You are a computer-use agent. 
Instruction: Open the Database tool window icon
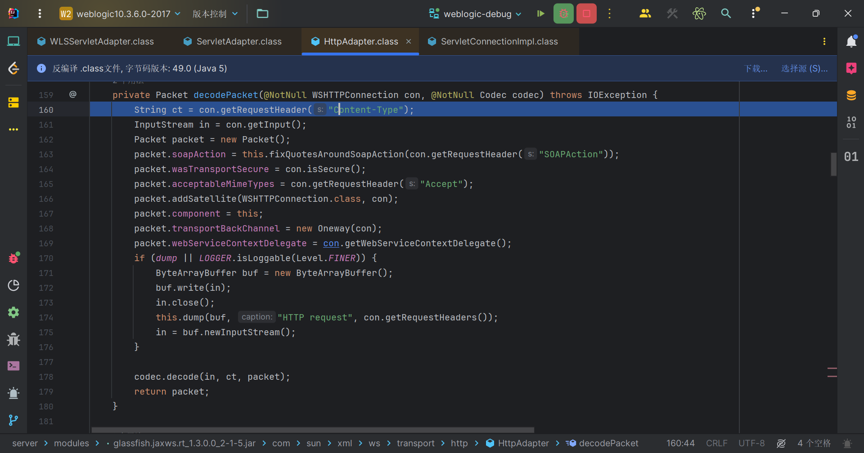click(851, 95)
